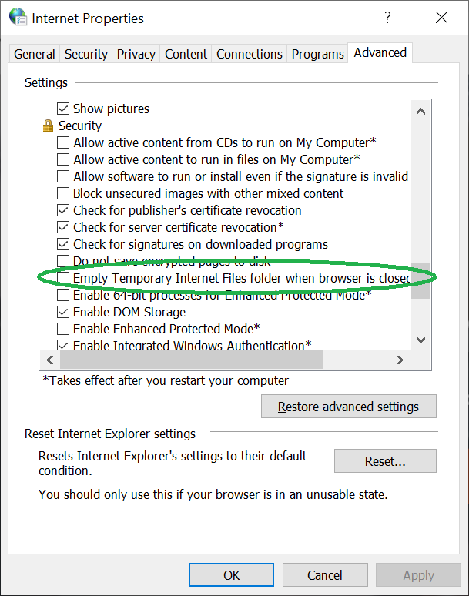Uncheck Enable DOM Storage
This screenshot has width=469, height=596.
[63, 312]
